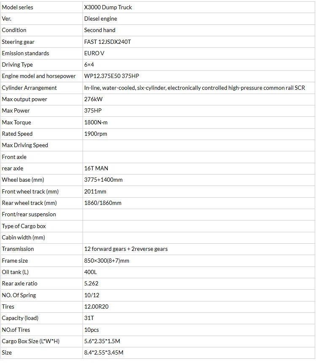The image size is (316, 363).
Task: Select the Second hand condition value
Action: pyautogui.click(x=99, y=30)
